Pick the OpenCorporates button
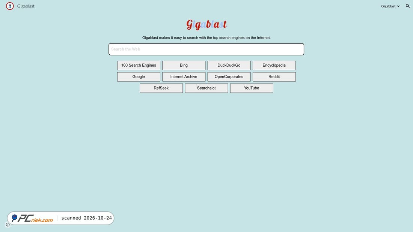This screenshot has width=413, height=232. pyautogui.click(x=229, y=77)
